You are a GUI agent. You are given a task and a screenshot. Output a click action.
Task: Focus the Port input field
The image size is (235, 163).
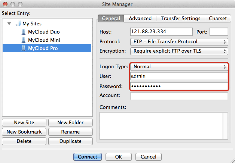(x=219, y=32)
